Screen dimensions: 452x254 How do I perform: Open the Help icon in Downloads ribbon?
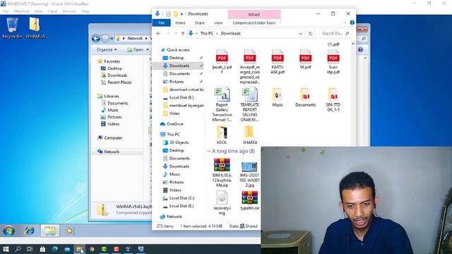352,23
